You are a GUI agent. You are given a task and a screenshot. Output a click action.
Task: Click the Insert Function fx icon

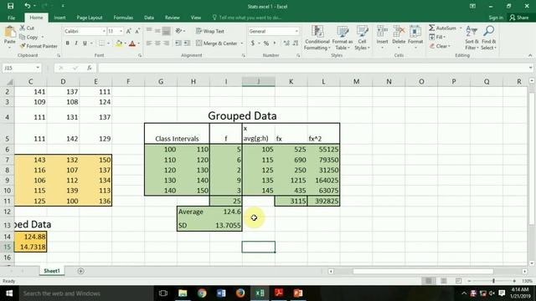[x=90, y=68]
